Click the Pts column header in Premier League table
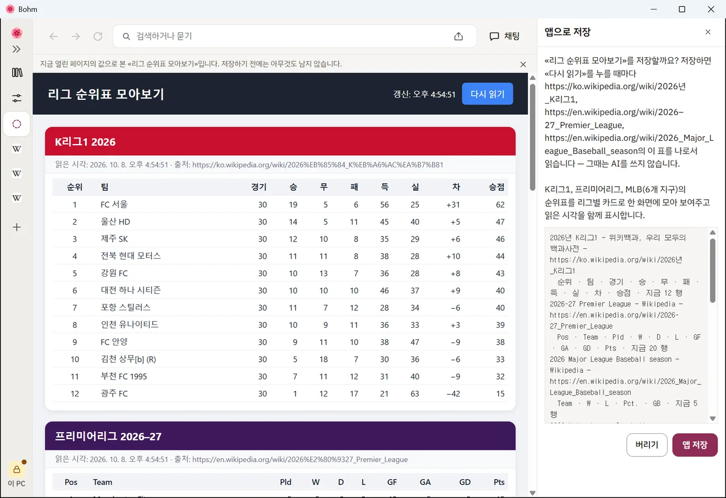The image size is (726, 498). pos(499,482)
